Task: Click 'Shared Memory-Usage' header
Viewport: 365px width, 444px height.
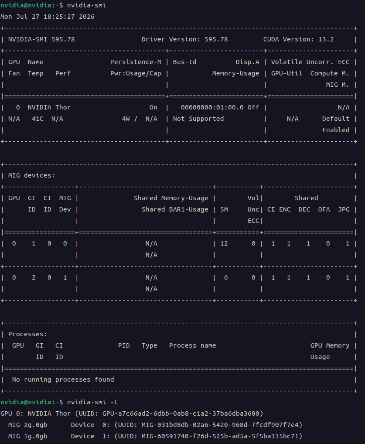Action: [x=171, y=198]
